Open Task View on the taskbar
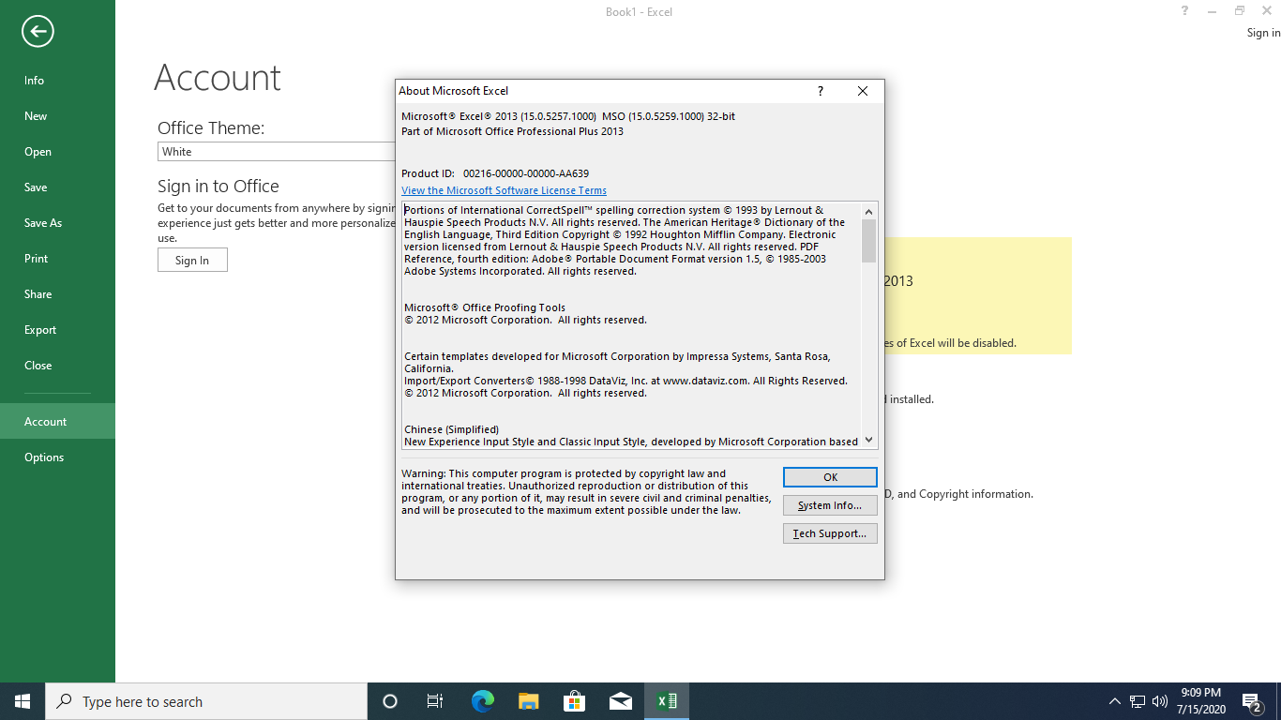Image resolution: width=1281 pixels, height=720 pixels. tap(435, 701)
